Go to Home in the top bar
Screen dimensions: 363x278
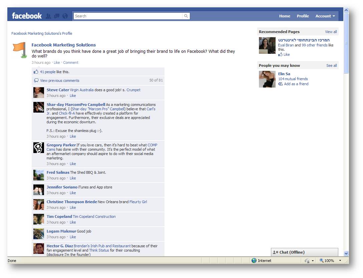pyautogui.click(x=285, y=16)
